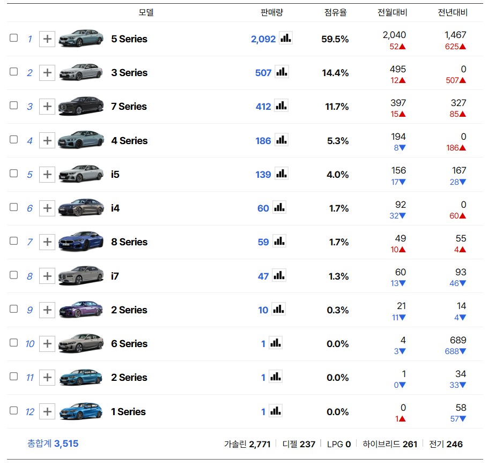
Task: Open sales chart icon for 8 Series
Action: tap(279, 242)
